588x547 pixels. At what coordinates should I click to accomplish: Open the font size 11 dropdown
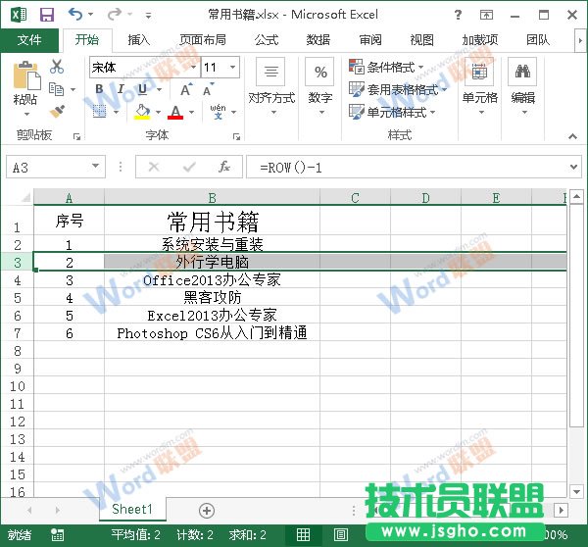click(232, 68)
